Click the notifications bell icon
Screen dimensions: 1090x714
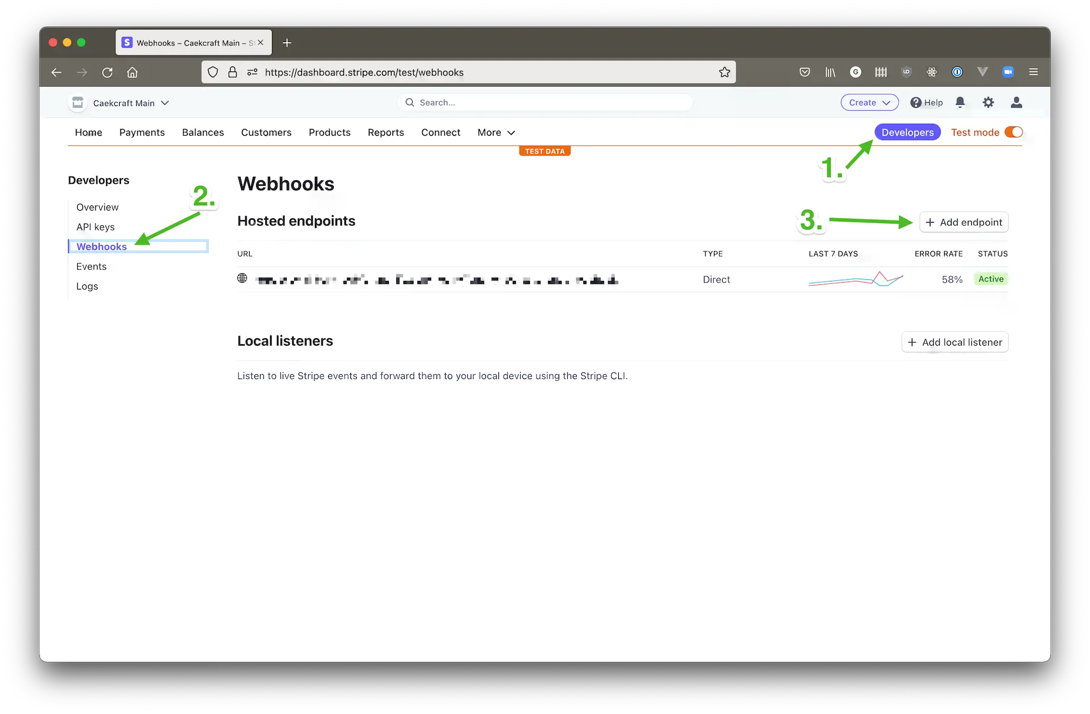tap(959, 102)
